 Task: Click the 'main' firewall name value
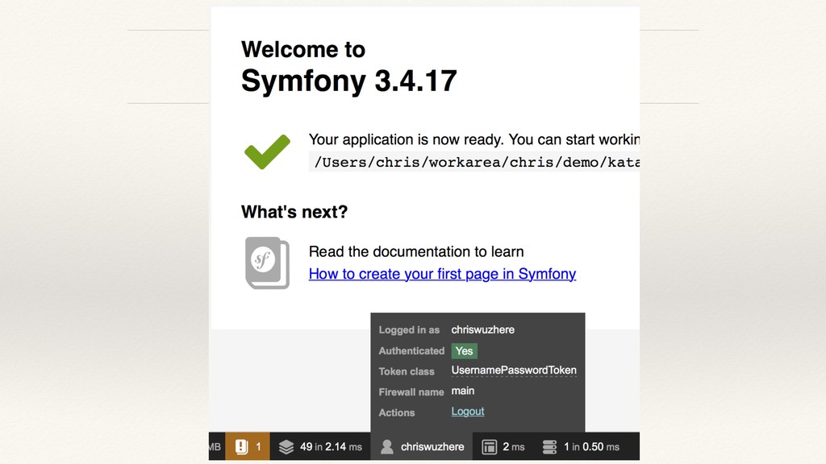coord(462,391)
